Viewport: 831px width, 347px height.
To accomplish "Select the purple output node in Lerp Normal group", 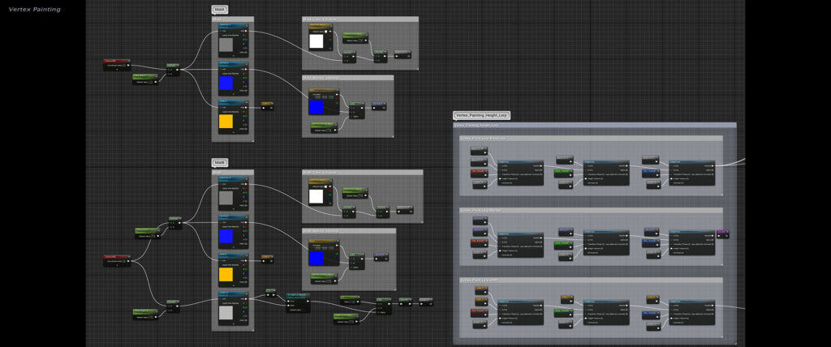I will pyautogui.click(x=722, y=233).
